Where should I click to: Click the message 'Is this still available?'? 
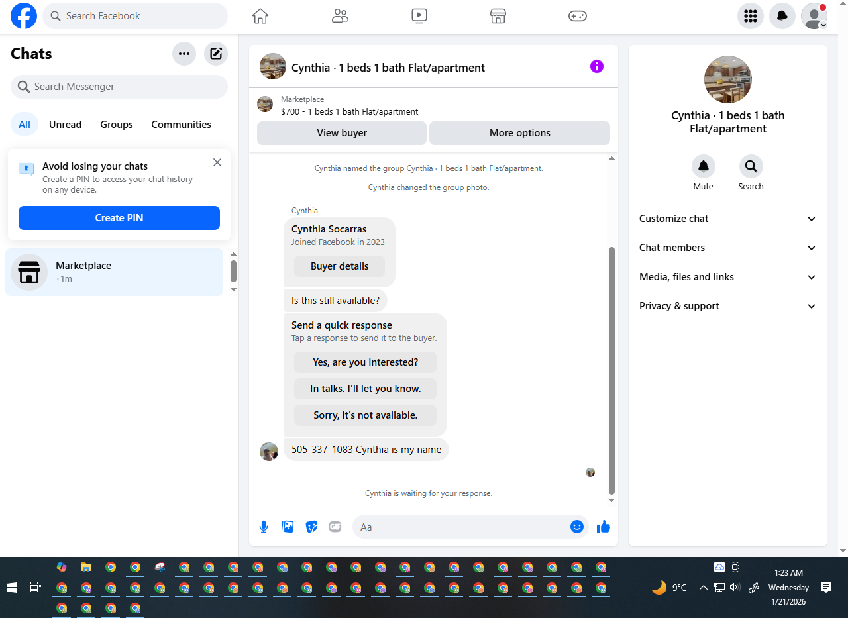(335, 301)
